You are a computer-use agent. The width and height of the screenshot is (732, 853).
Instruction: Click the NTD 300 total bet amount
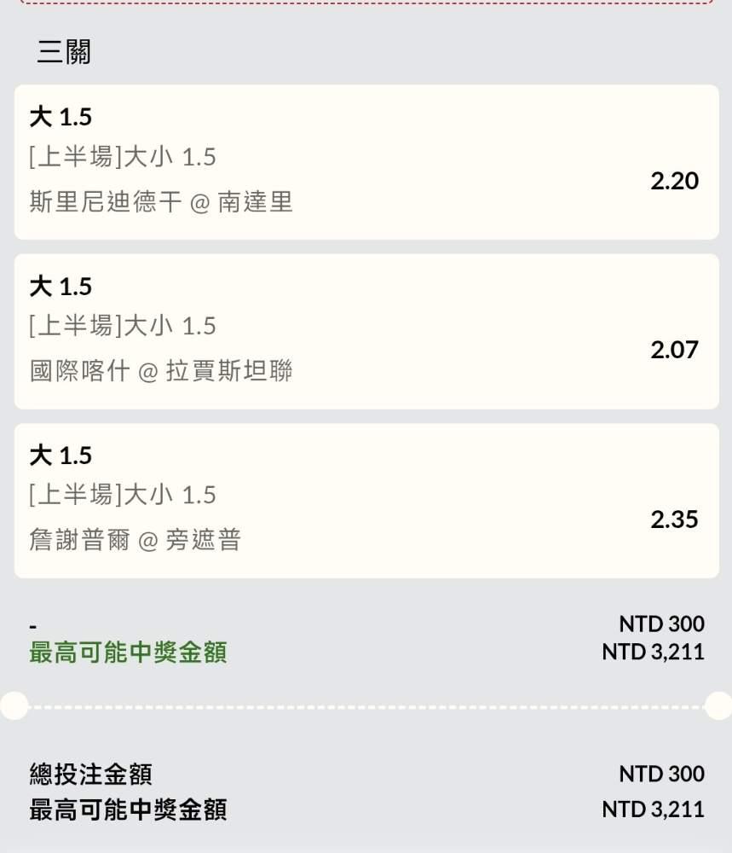point(661,775)
